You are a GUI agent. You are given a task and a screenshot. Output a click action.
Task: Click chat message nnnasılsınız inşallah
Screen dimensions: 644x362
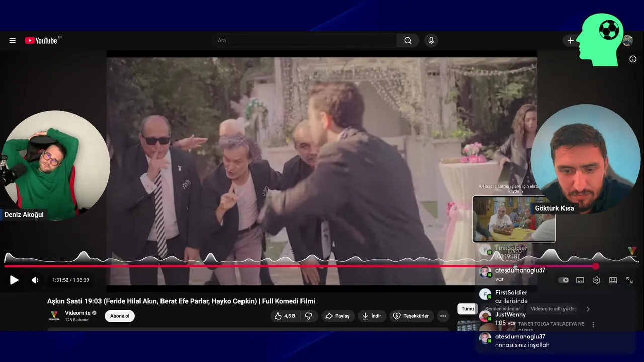522,345
